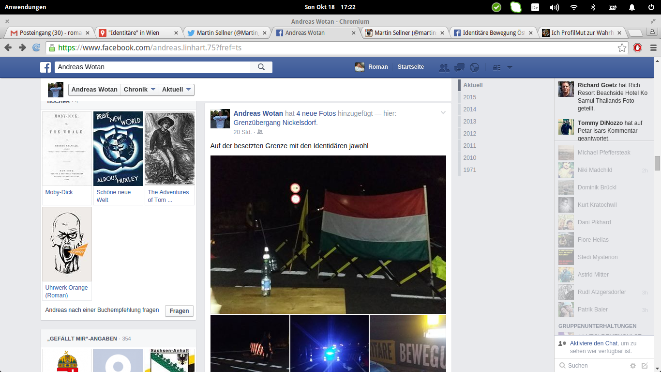This screenshot has width=661, height=372.
Task: Jump to 2013 in timeline
Action: [469, 122]
